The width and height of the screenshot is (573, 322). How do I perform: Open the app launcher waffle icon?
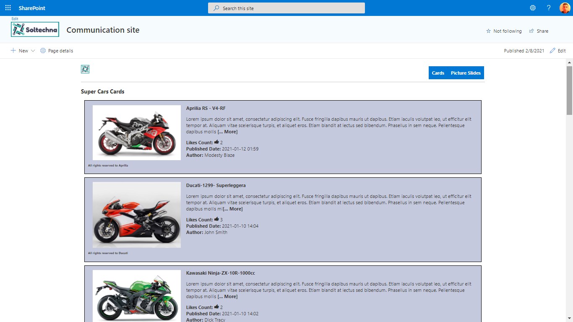point(8,8)
